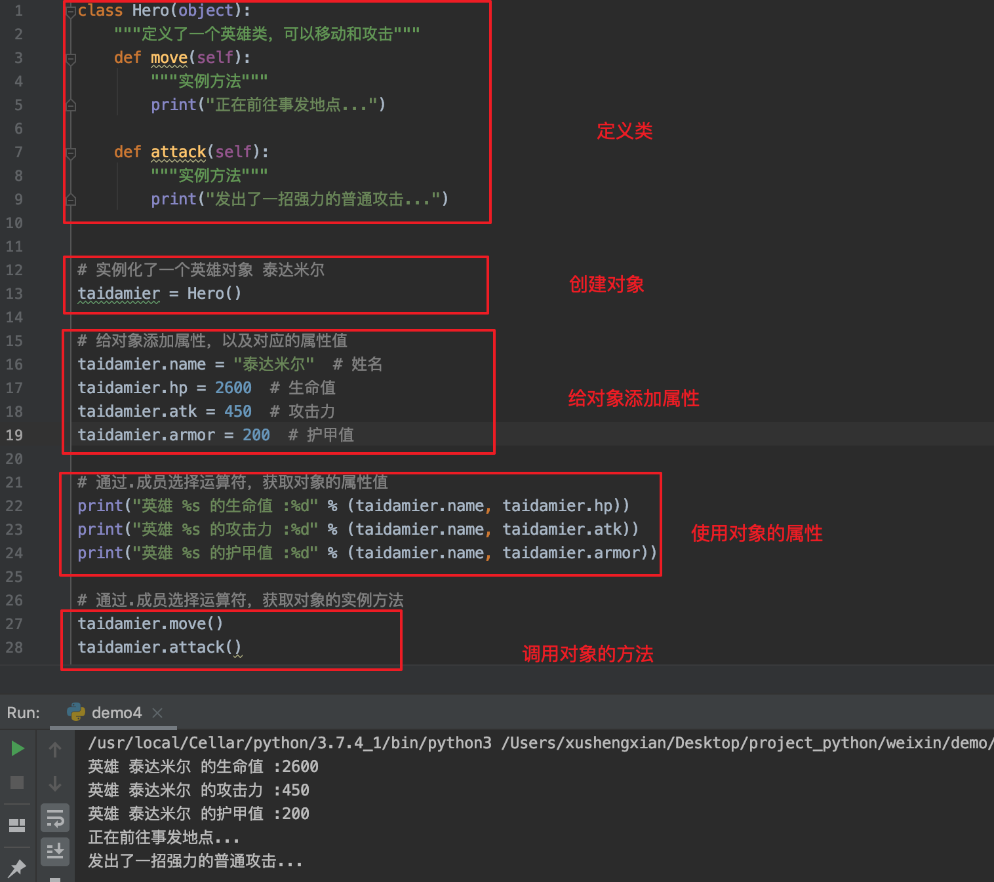Click the class docstring on line 2

(267, 34)
